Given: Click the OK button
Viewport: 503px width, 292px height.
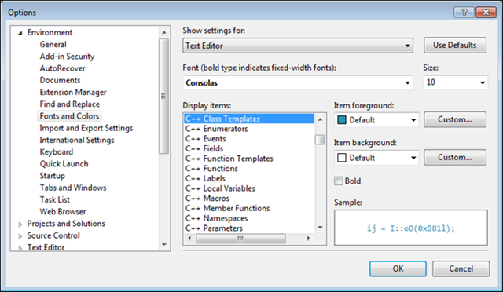Looking at the screenshot, I should point(398,268).
